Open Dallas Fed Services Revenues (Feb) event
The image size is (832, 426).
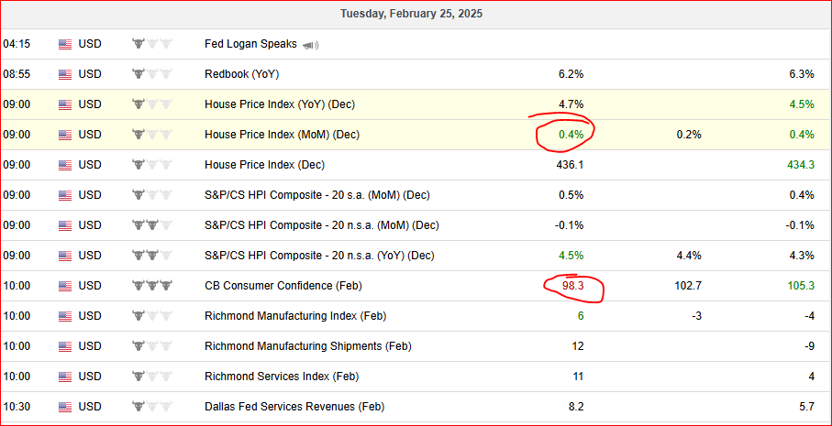pyautogui.click(x=294, y=407)
